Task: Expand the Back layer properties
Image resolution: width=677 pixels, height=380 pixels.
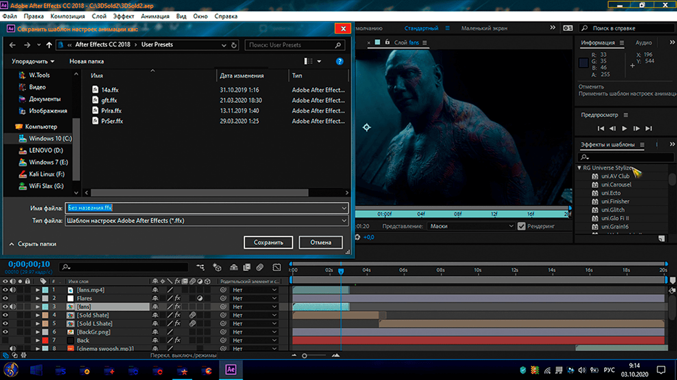Action: tap(38, 340)
